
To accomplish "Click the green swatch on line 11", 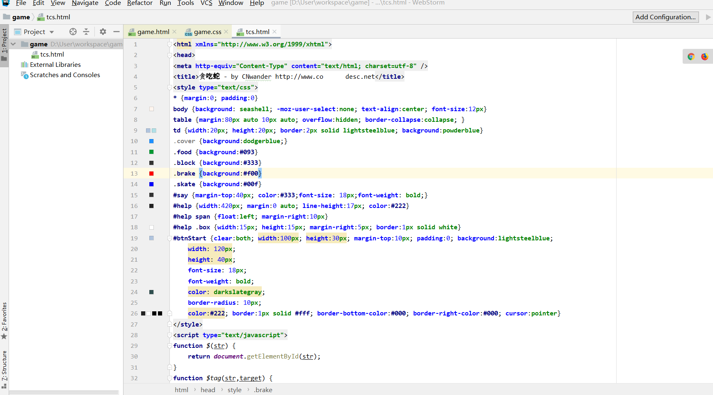I will coord(151,152).
